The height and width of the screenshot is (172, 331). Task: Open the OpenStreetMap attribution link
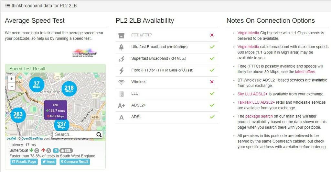[32, 138]
